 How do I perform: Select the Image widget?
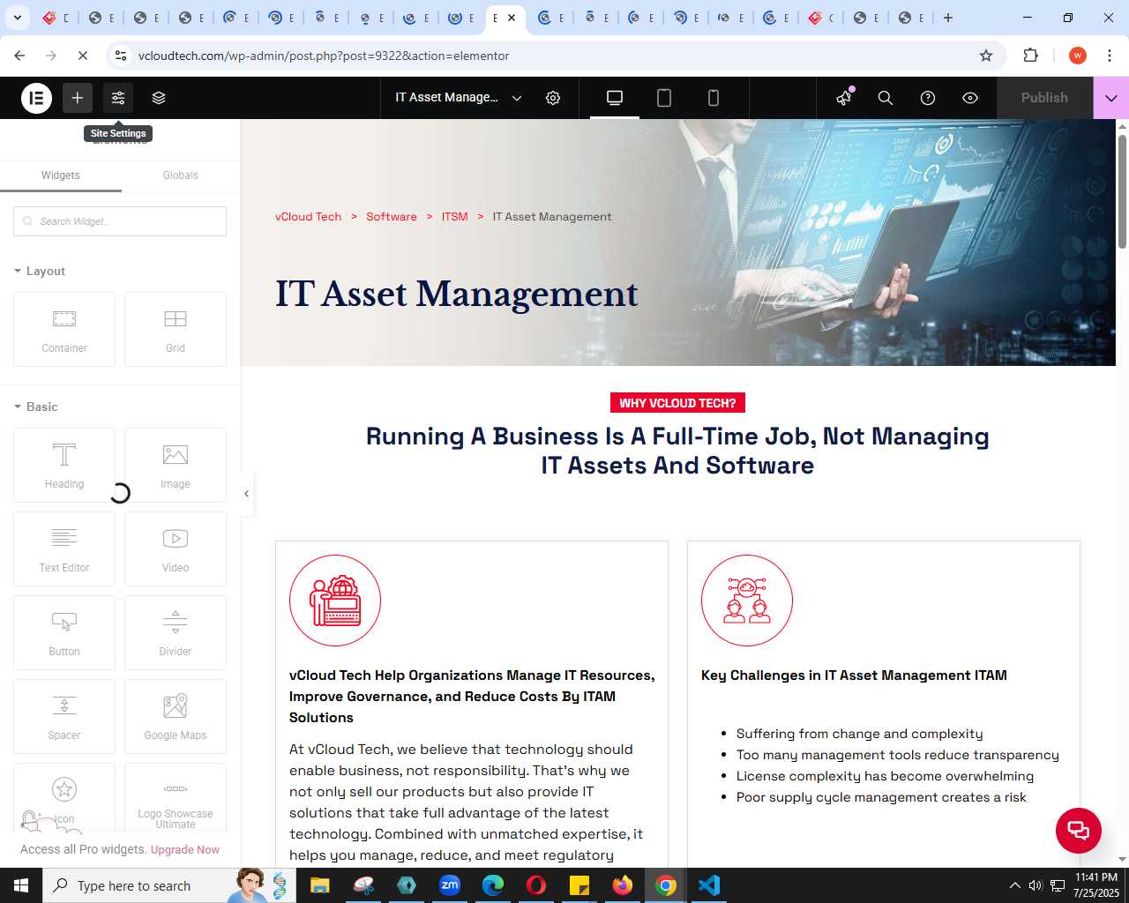tap(176, 465)
